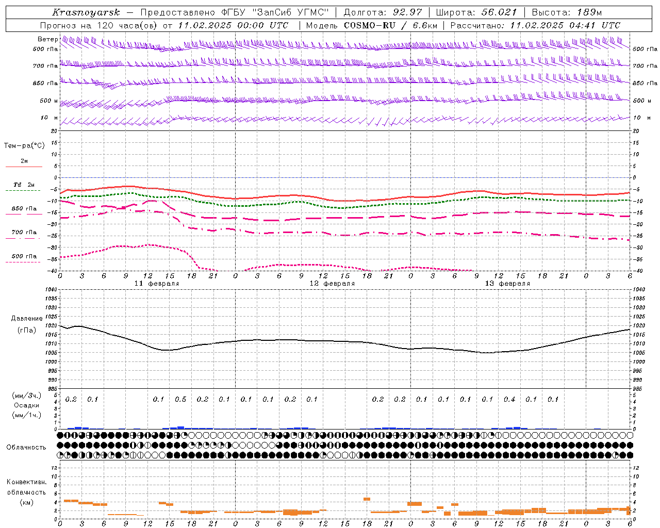Click the 'Прогноз на 120 часа(ов)' forecast text

click(x=99, y=25)
